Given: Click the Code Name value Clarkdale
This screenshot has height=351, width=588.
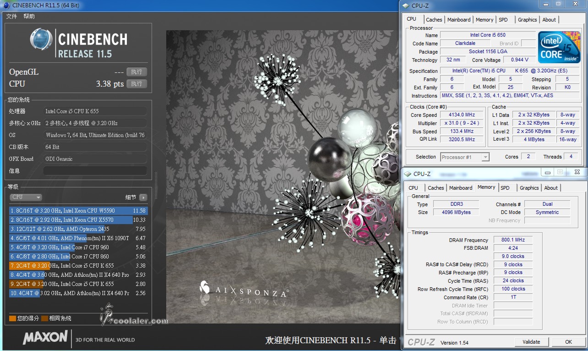Looking at the screenshot, I should [x=465, y=44].
